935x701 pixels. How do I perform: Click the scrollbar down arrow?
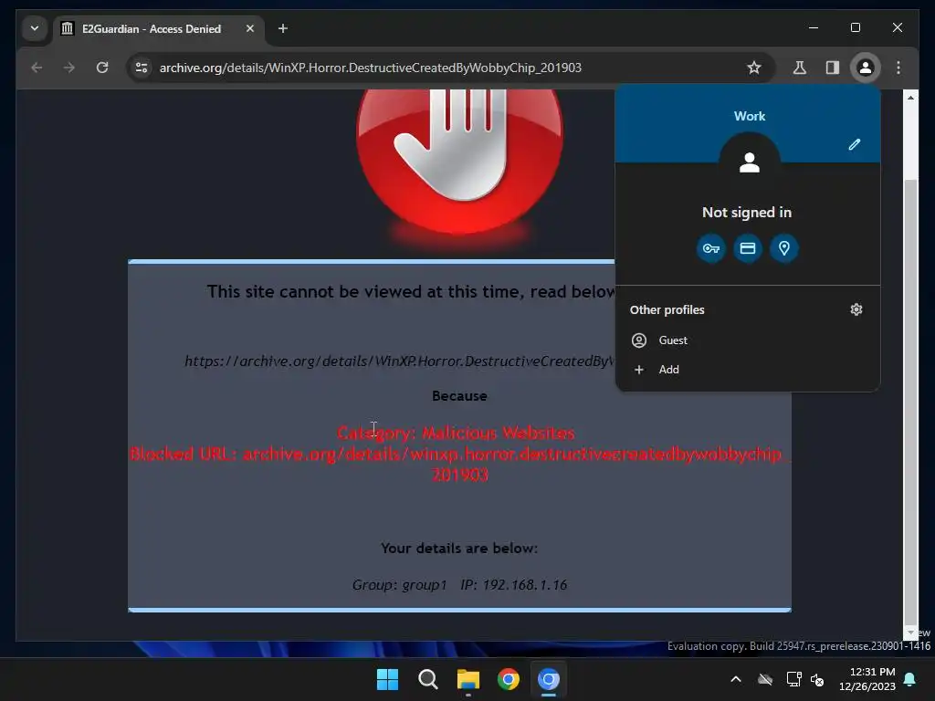910,633
